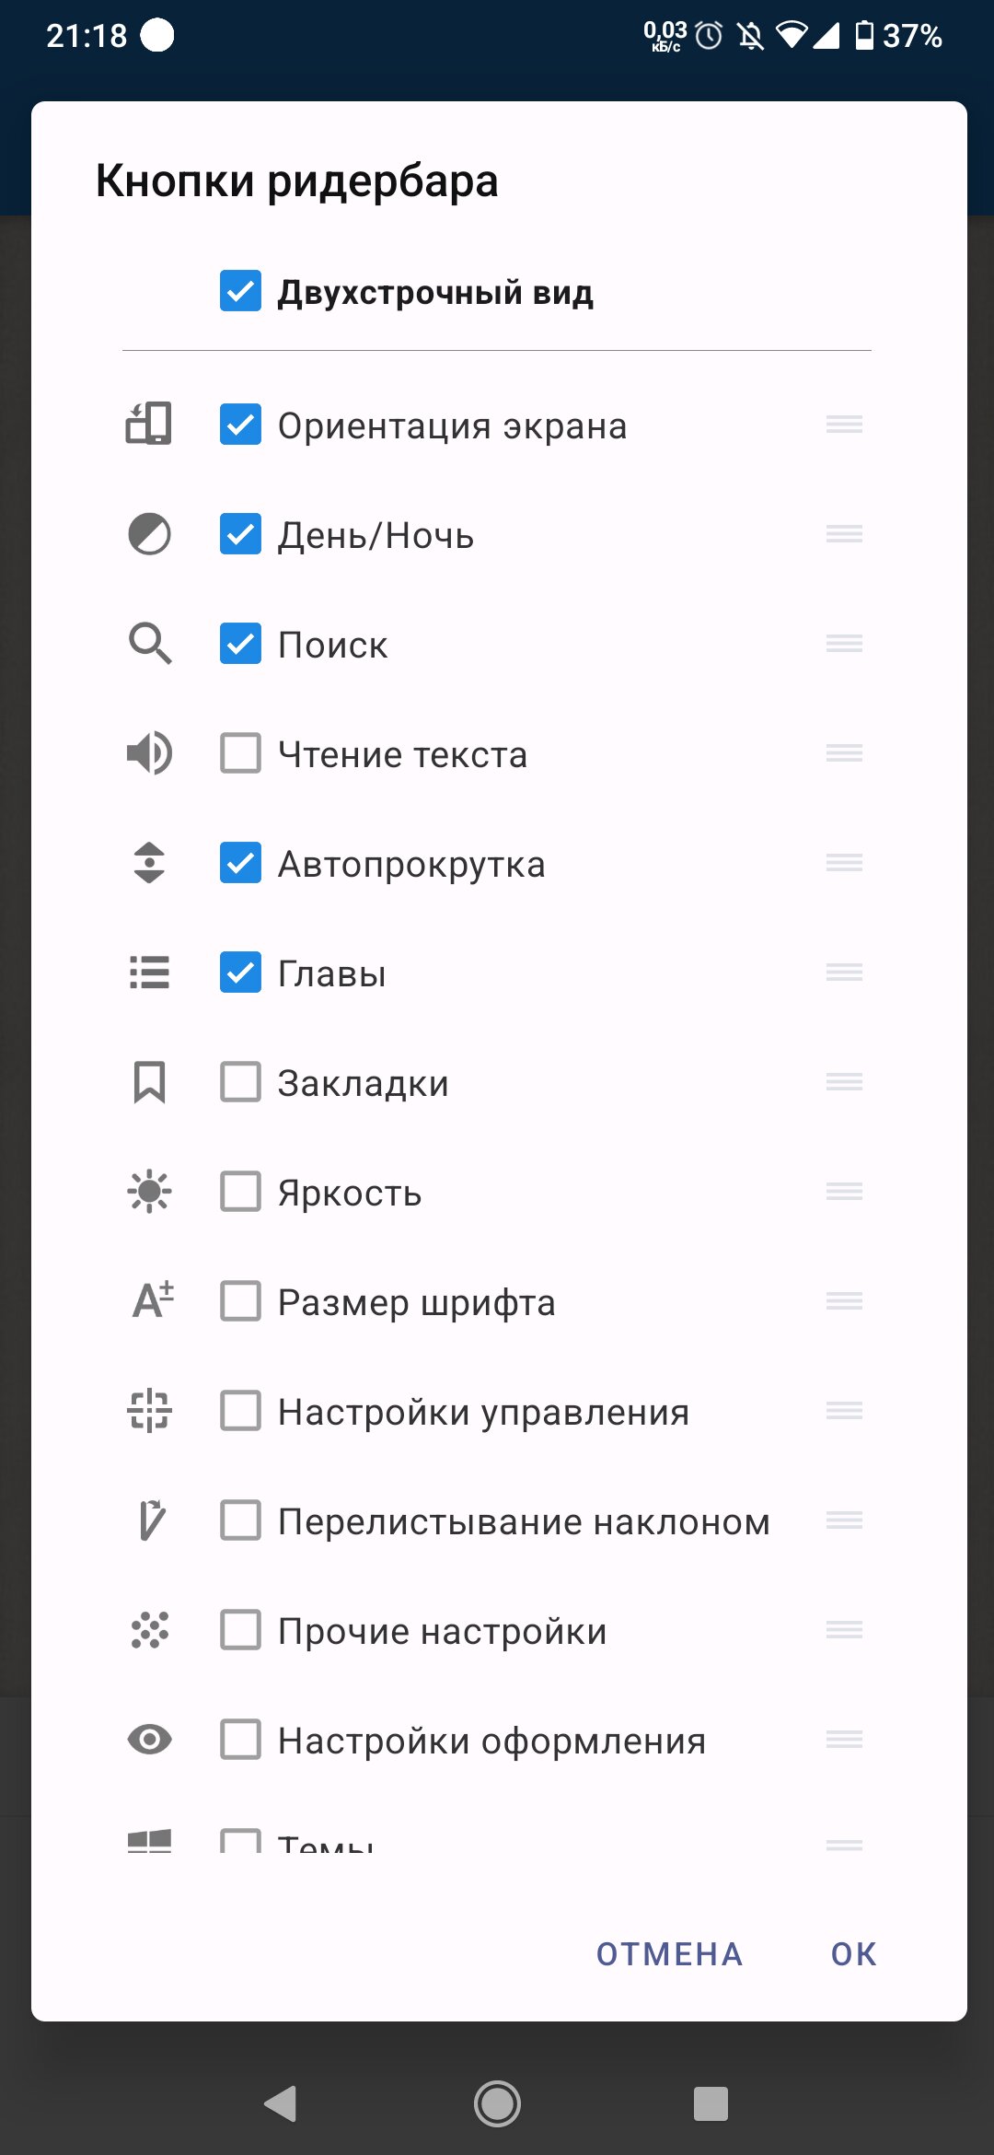Tap the eye icon for appearance settings
The width and height of the screenshot is (994, 2155).
point(149,1740)
